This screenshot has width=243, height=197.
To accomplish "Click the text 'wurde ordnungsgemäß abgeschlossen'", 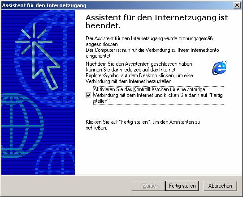I will (149, 41).
